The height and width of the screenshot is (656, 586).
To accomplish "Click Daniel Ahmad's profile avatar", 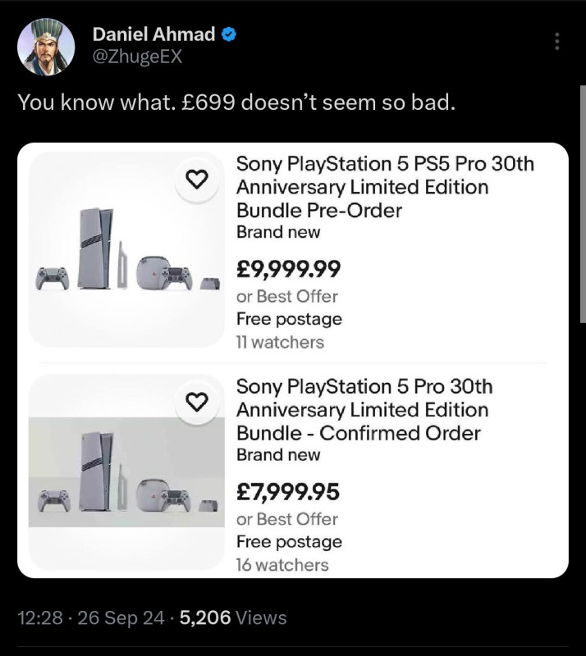I will (x=46, y=44).
